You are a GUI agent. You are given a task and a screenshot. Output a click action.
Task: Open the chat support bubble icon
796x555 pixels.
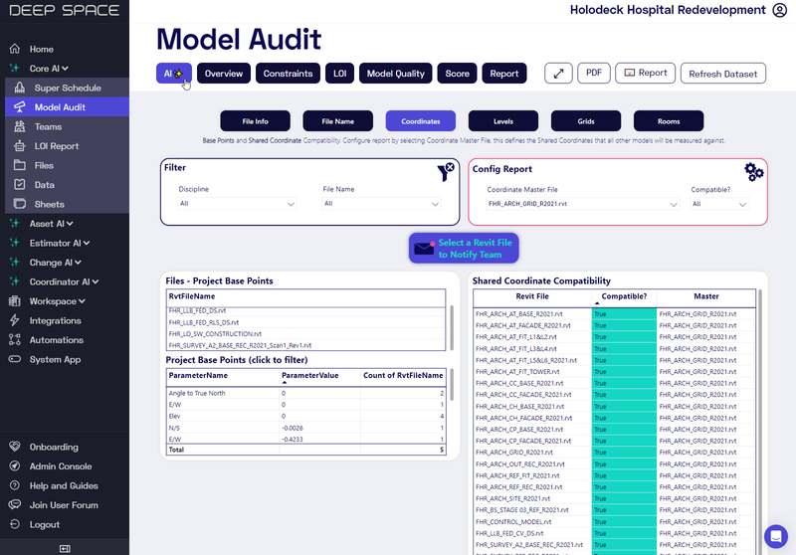(x=775, y=535)
